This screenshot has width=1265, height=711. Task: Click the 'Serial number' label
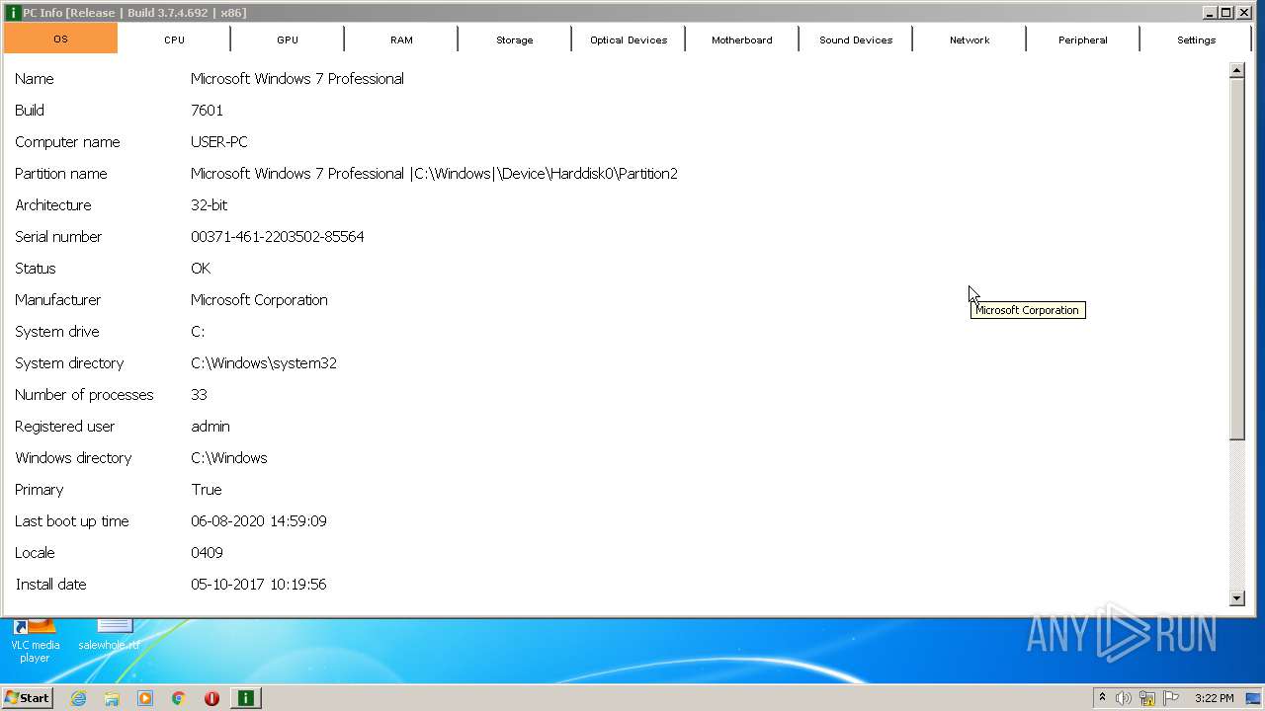point(58,237)
